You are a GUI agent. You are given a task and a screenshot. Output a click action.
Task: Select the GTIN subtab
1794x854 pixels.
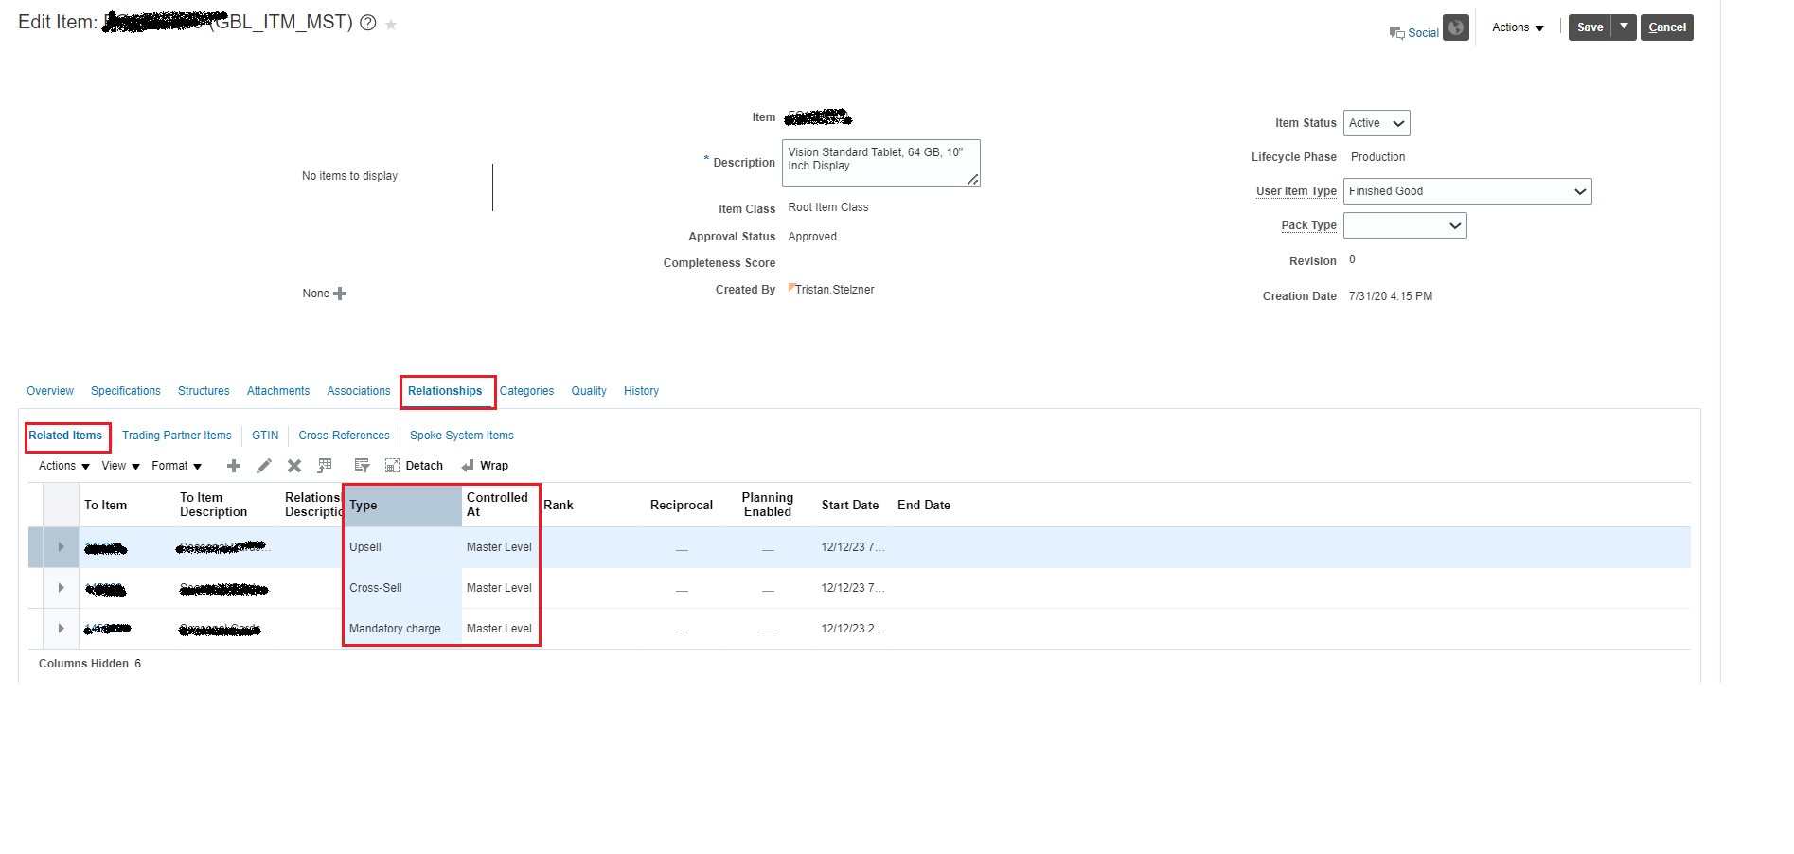click(x=265, y=436)
